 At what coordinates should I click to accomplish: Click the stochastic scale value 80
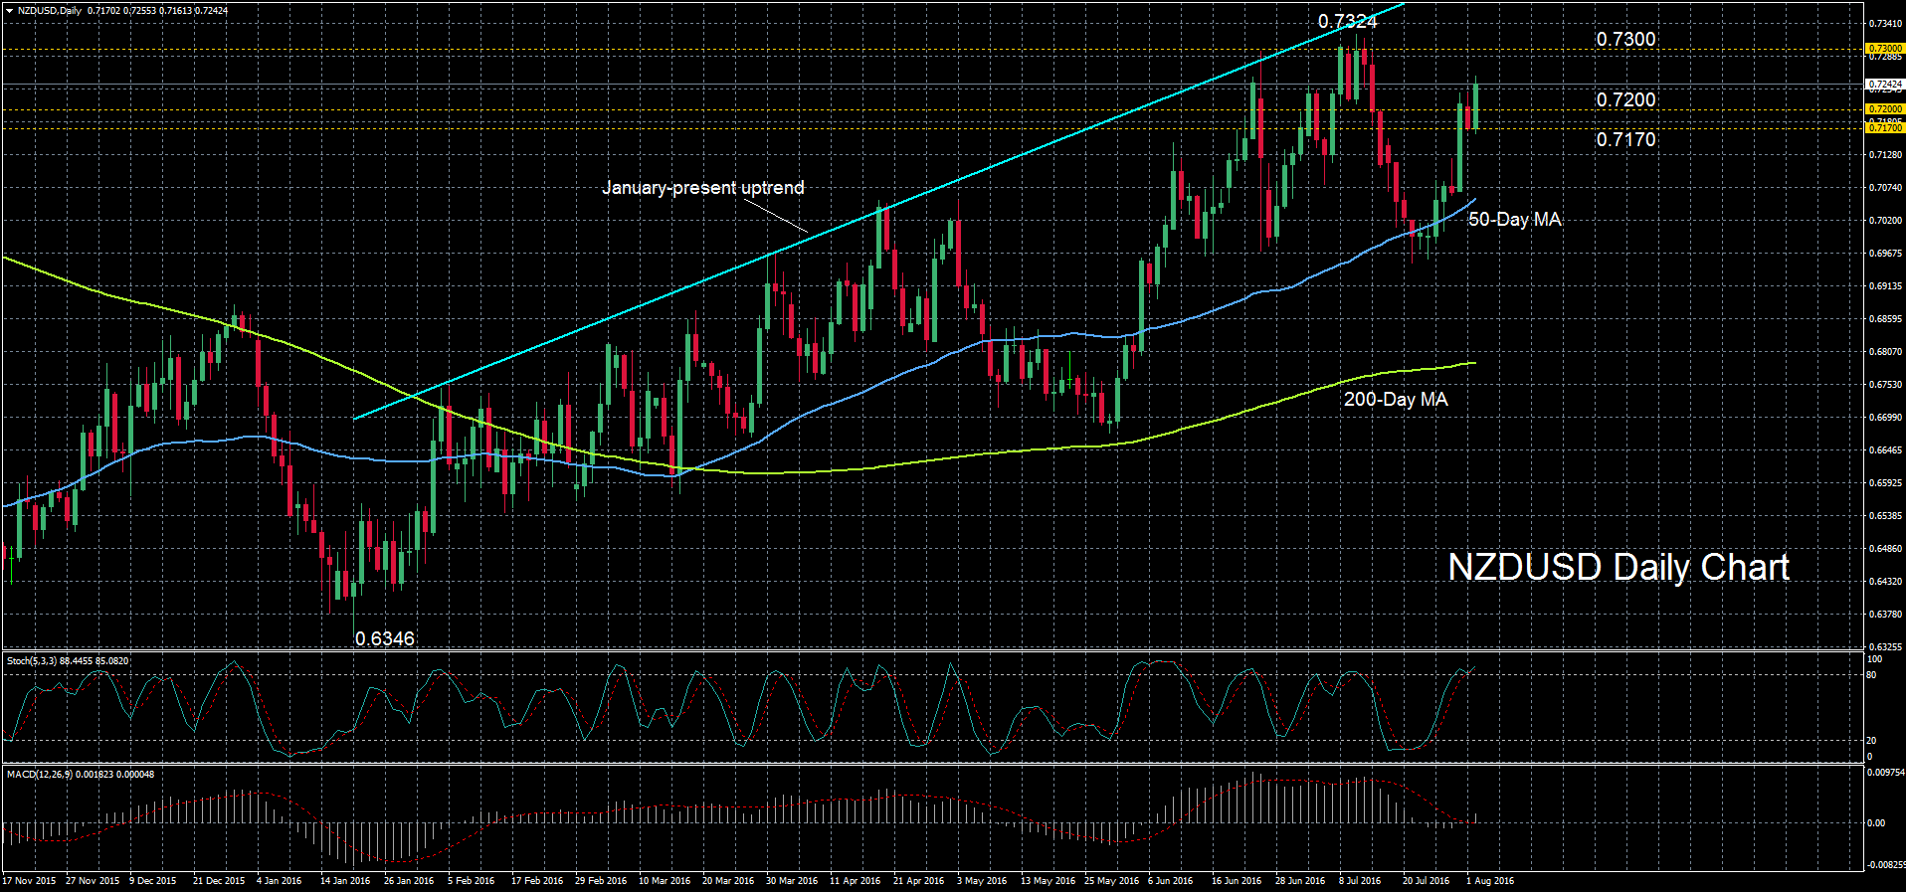click(1871, 675)
